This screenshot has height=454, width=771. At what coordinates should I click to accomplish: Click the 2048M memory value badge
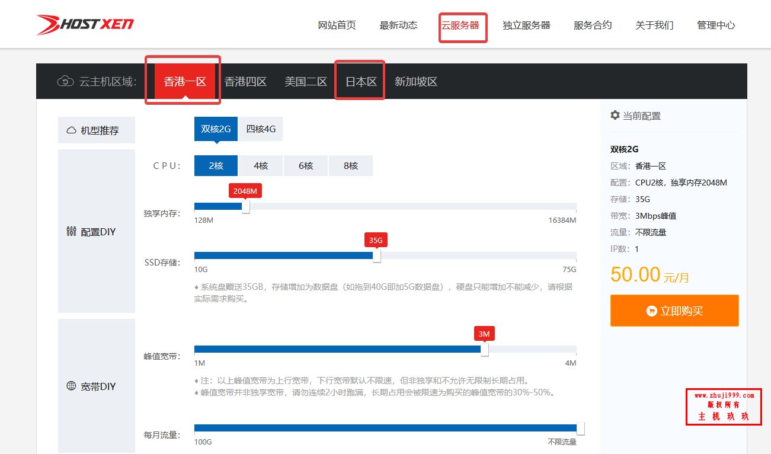pos(245,191)
